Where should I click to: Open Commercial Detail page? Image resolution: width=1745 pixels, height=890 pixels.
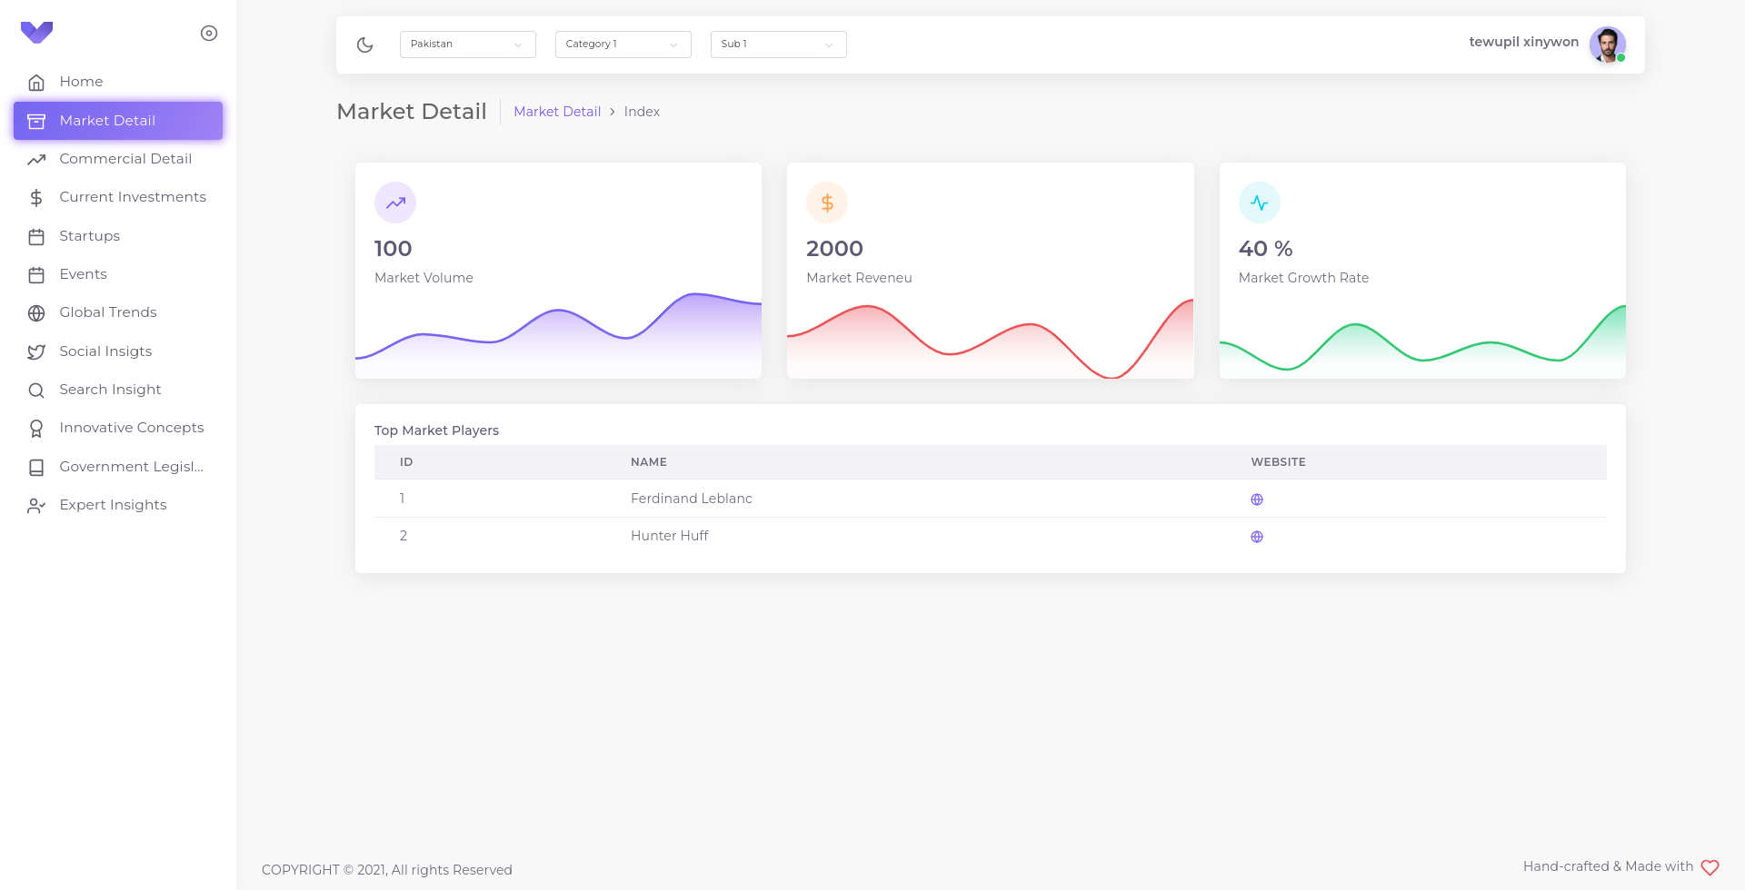click(118, 159)
